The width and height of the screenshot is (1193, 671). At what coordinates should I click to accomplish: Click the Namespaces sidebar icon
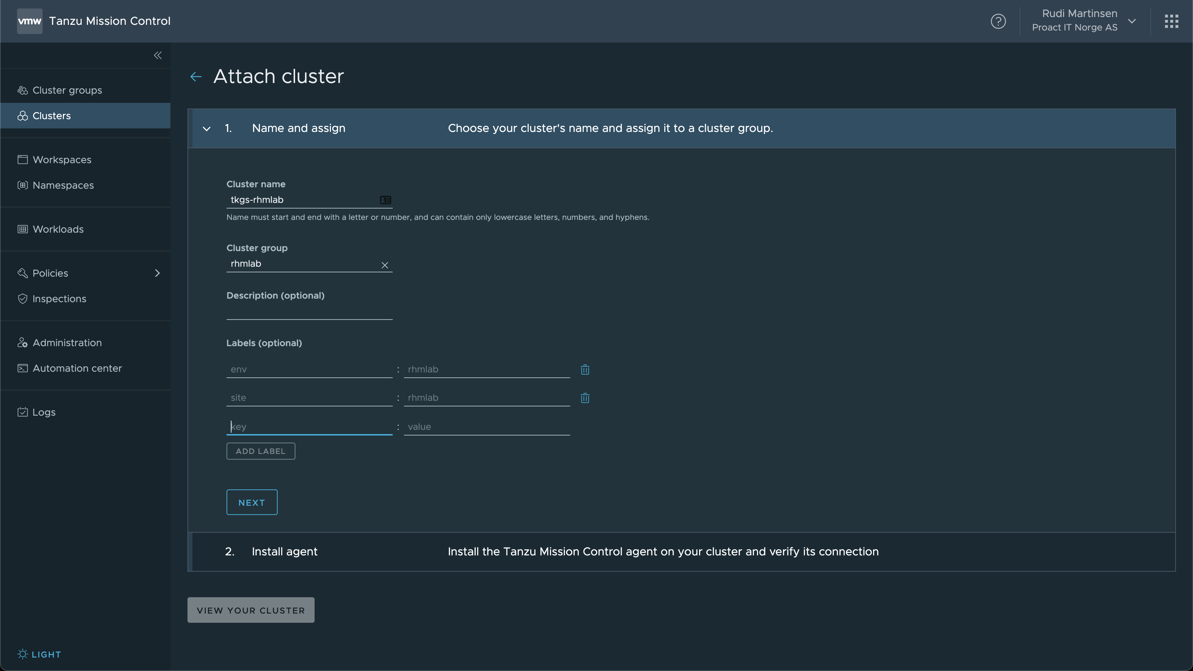(23, 185)
